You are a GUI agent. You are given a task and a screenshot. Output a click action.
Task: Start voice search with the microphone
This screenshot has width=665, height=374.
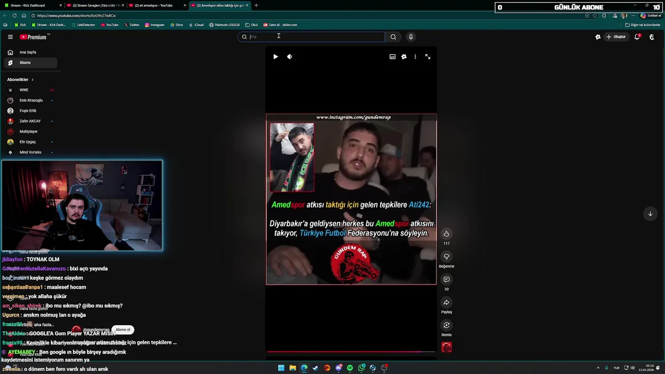tap(410, 37)
